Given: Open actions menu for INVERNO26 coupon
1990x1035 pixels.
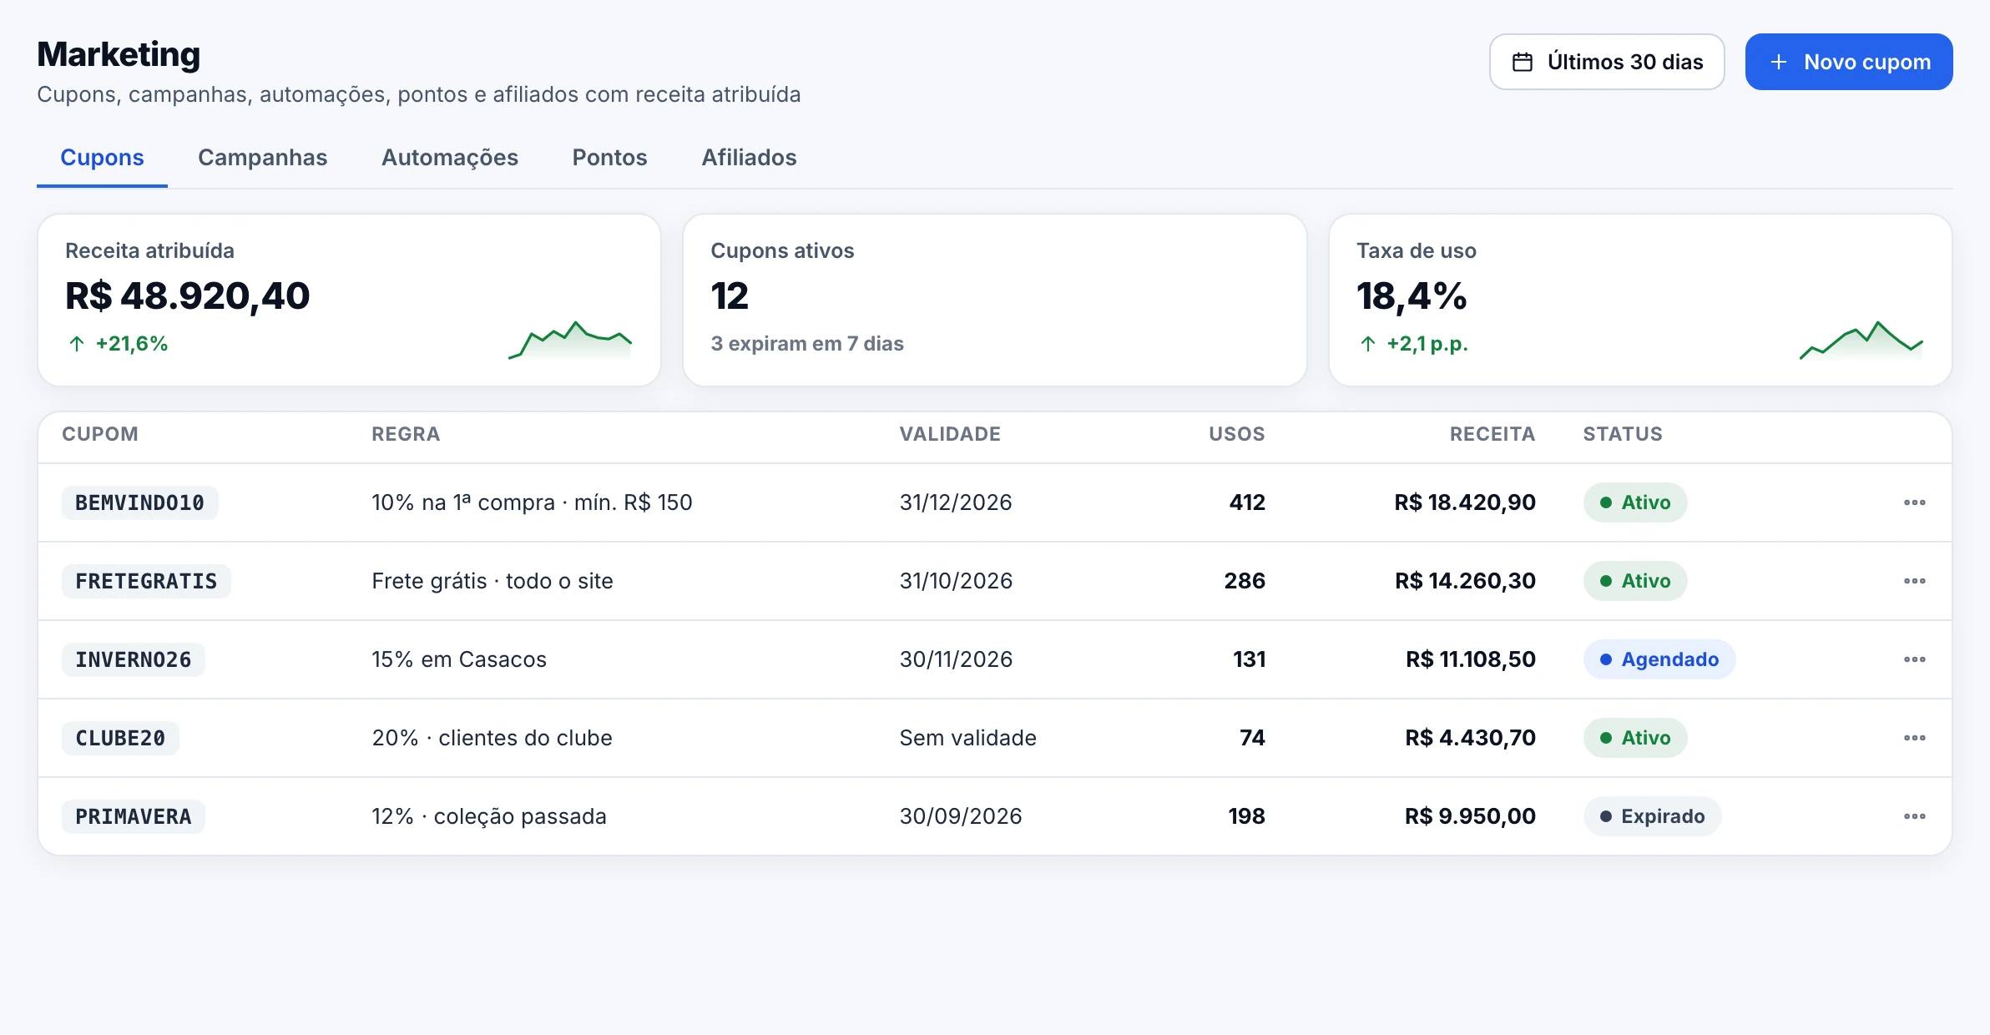Looking at the screenshot, I should (1914, 659).
